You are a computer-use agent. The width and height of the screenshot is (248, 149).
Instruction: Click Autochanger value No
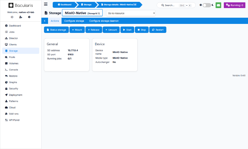pos(114,62)
